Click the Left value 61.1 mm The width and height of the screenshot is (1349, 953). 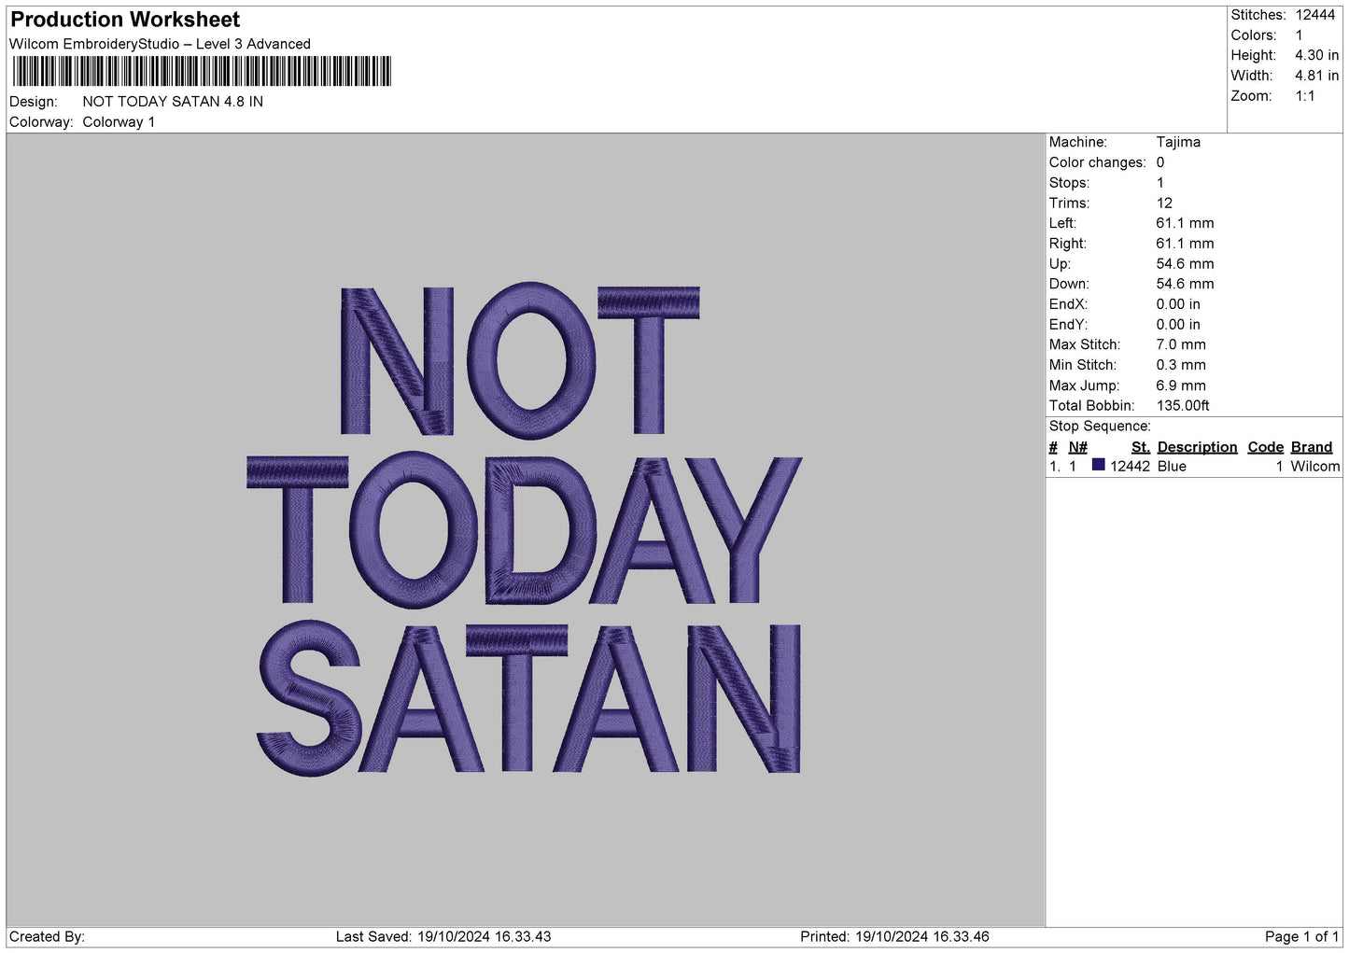[1185, 223]
